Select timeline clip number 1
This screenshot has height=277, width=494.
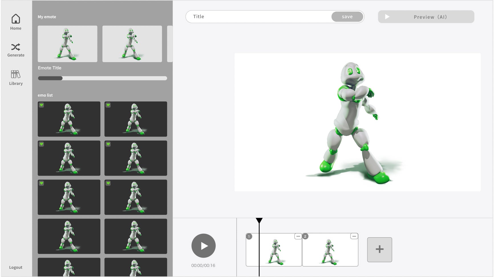[x=274, y=250]
